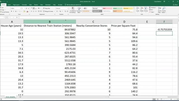The height and width of the screenshot is (101, 179).
Task: Apply the Normal cell style
Action: pyautogui.click(x=97, y=8)
